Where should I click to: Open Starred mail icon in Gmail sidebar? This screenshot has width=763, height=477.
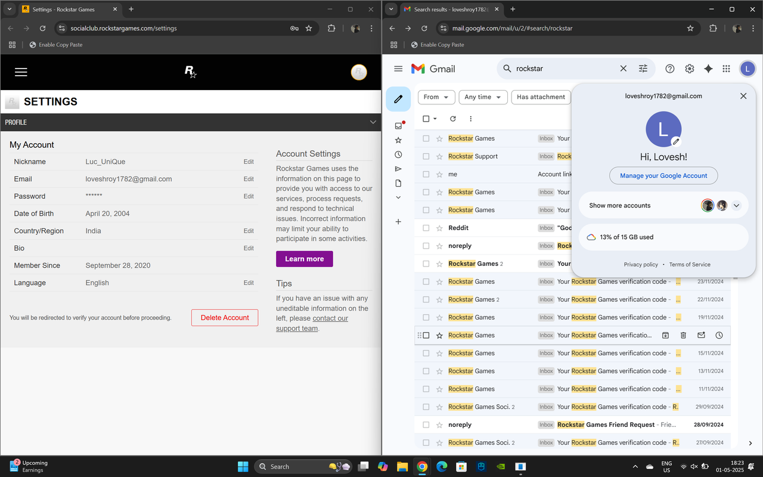398,140
